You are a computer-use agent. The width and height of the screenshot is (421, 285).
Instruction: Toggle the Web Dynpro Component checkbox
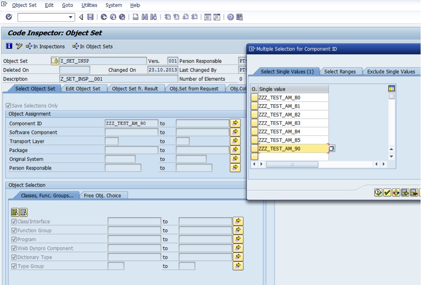pos(14,248)
